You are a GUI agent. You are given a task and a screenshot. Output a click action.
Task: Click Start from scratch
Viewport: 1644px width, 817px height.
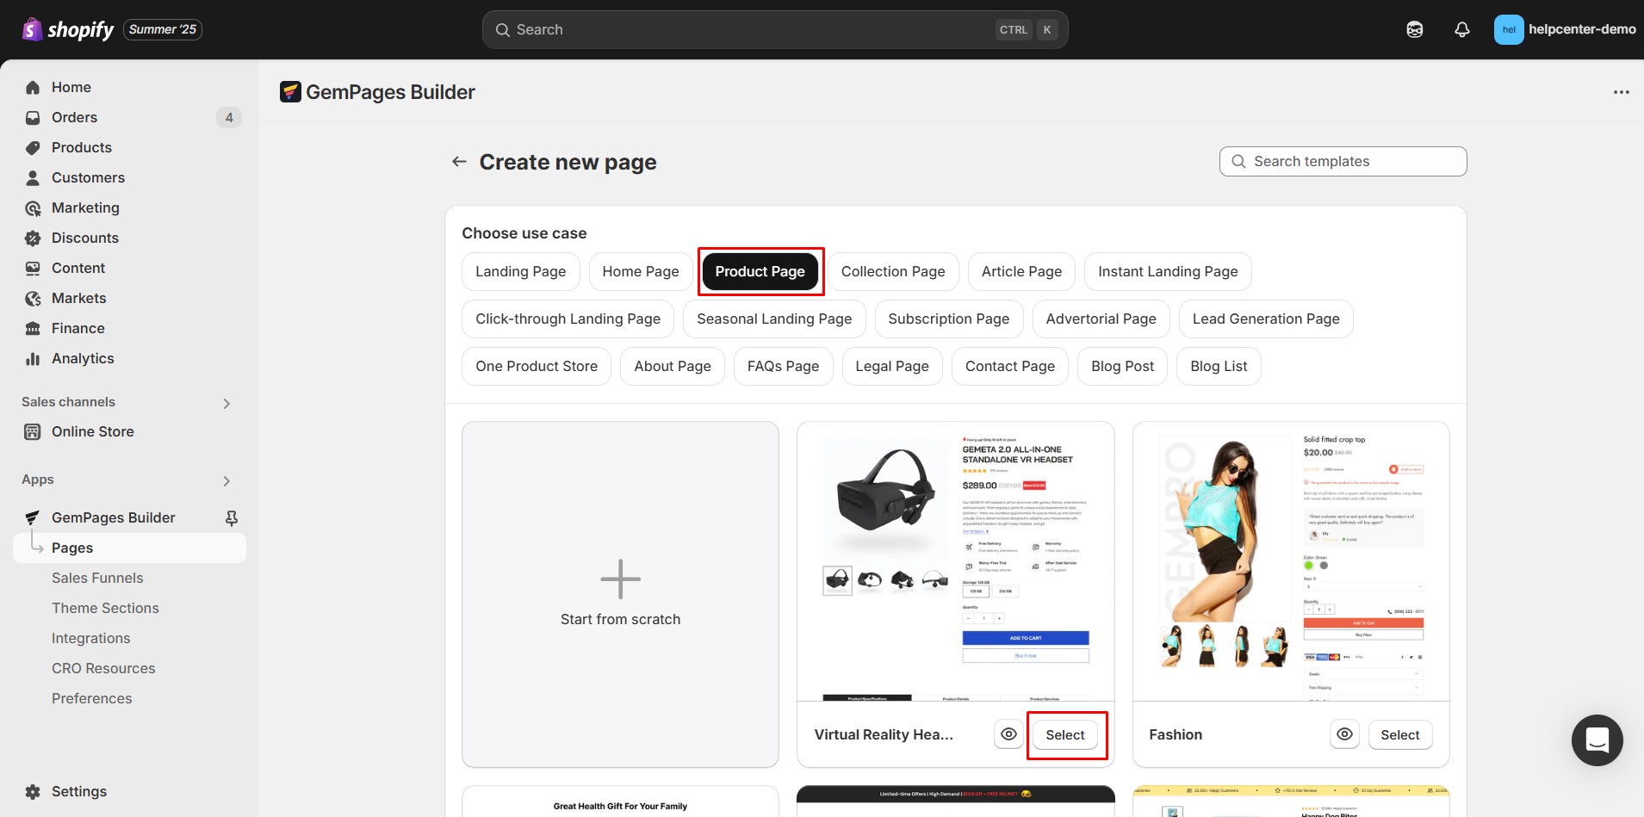[619, 594]
